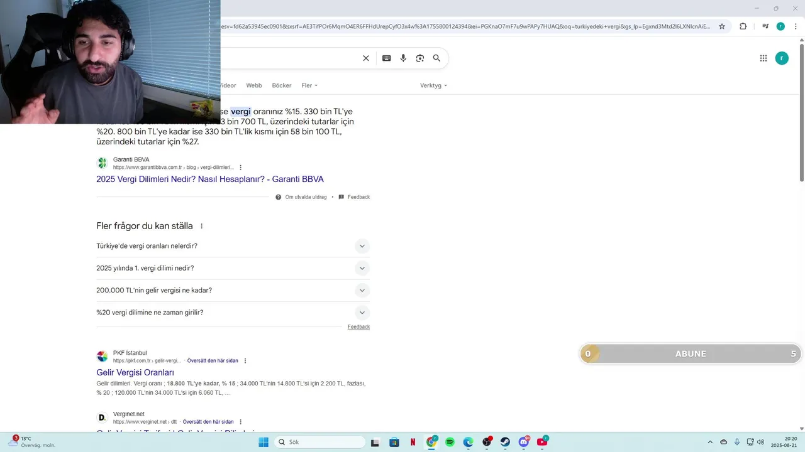
Task: Open the Google apps grid
Action: click(763, 58)
